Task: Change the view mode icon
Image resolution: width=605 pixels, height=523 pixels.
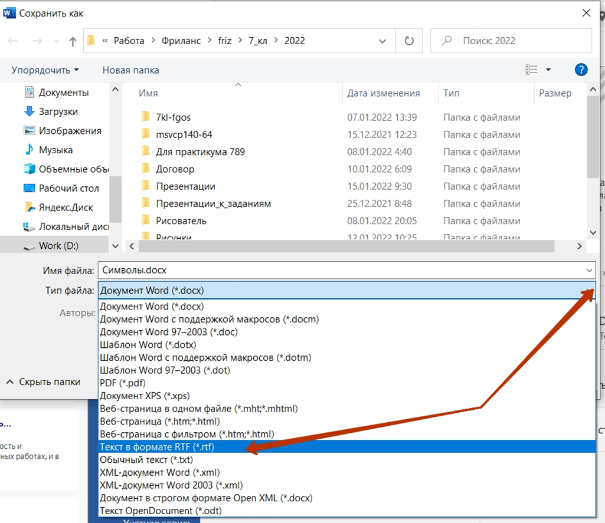Action: 531,70
